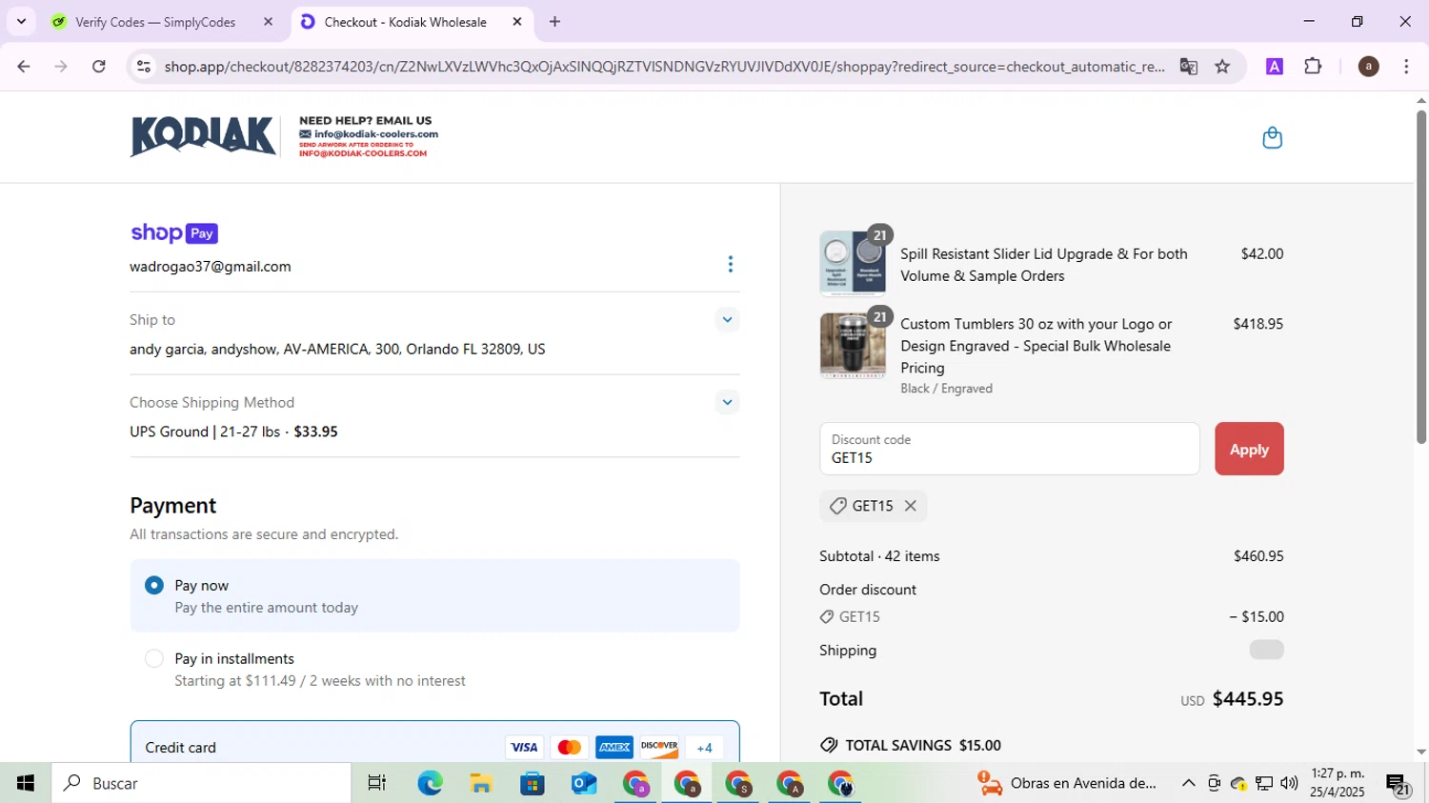Open Microsoft Store from the taskbar
Viewport: 1429px width, 803px height.
click(533, 783)
